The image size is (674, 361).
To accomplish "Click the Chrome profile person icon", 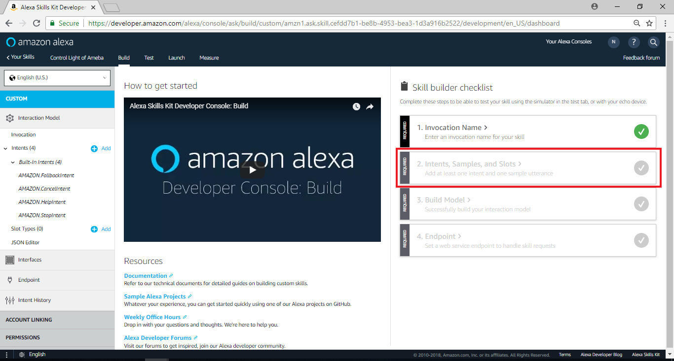I will pos(595,6).
